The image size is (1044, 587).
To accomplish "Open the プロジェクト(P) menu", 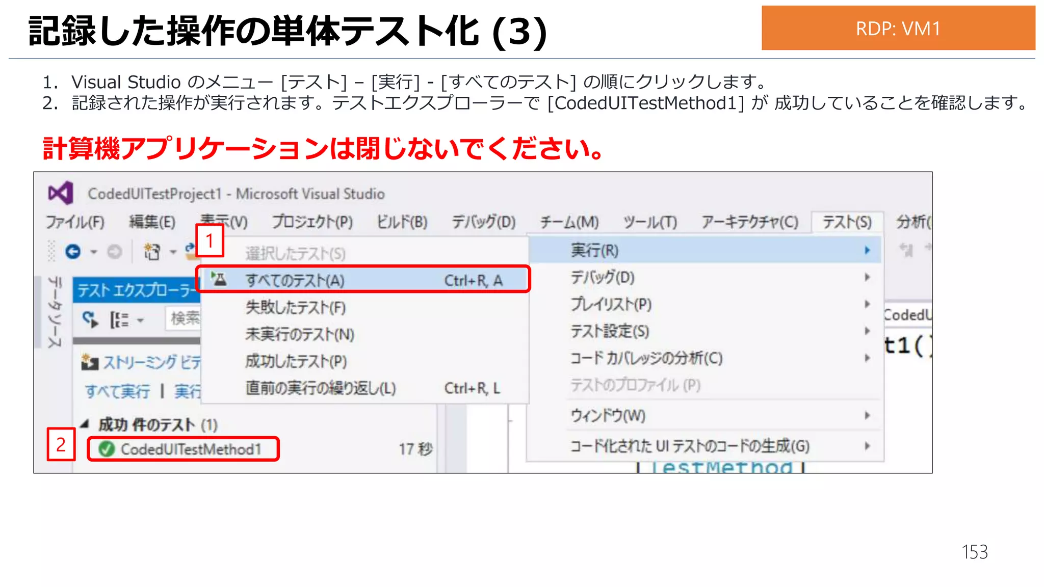I will (312, 222).
